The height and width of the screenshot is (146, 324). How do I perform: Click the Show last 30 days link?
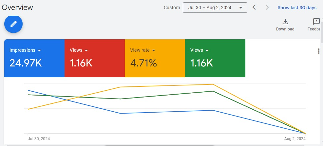point(297,8)
